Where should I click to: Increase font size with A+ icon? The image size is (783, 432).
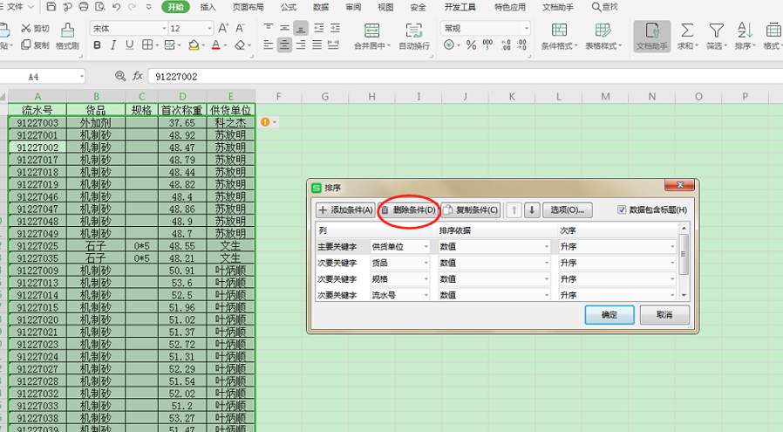223,28
